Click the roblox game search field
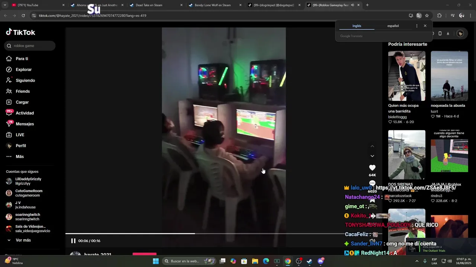Viewport: 476px width, 267px height. click(30, 46)
